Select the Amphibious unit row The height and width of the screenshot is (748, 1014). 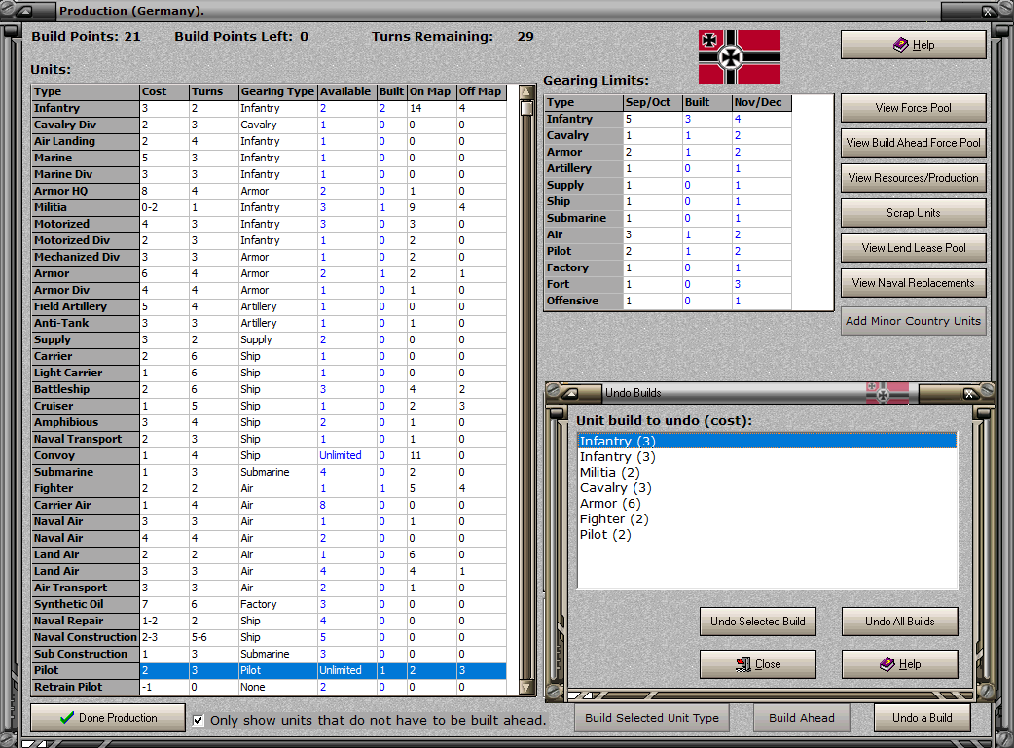269,422
